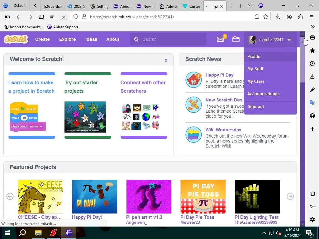
Task: Click the sidebar globe icon
Action: [x=312, y=116]
